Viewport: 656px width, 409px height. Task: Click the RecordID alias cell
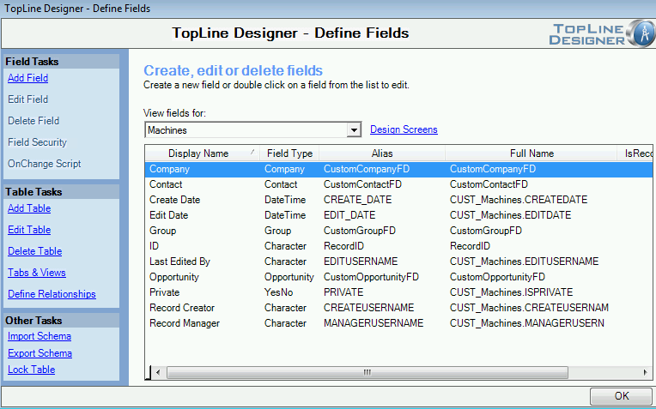[x=344, y=246]
